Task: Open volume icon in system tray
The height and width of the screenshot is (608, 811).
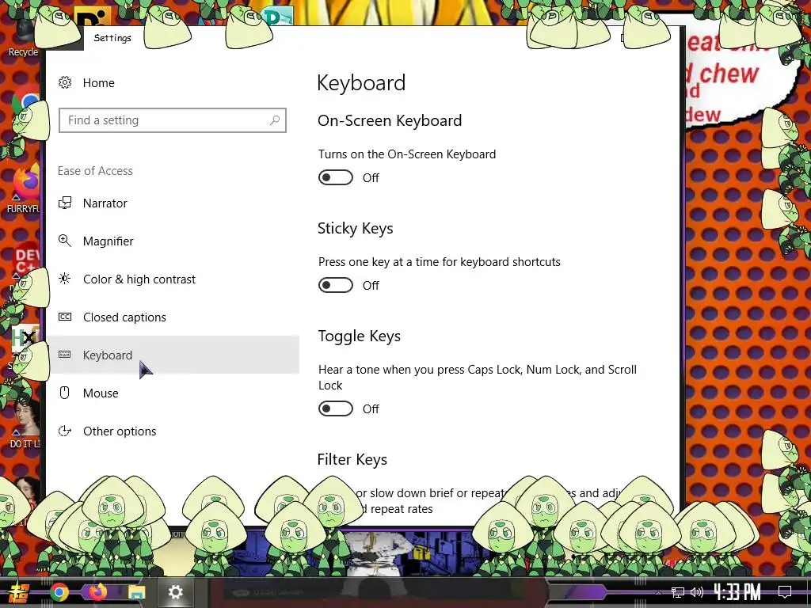Action: [x=697, y=592]
